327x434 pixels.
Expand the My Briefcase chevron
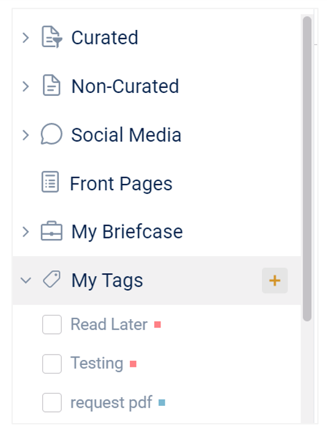click(26, 232)
